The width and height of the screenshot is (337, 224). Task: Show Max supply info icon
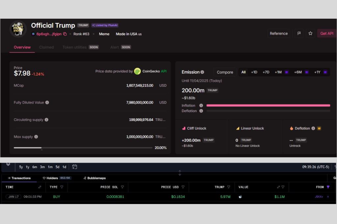tap(36, 137)
